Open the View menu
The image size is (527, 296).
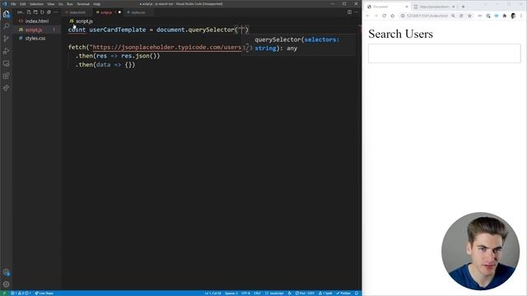[51, 4]
